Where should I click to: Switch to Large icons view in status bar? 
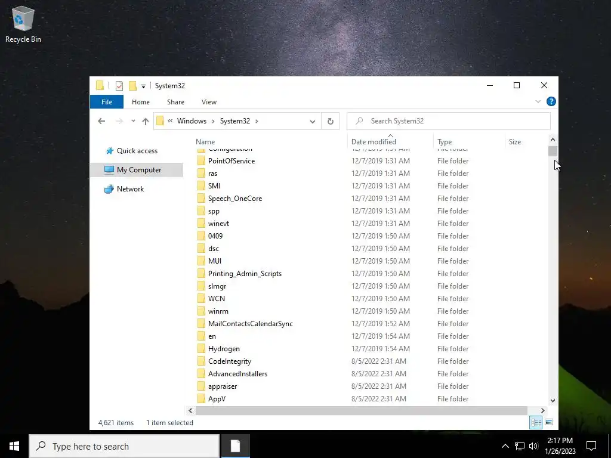pyautogui.click(x=549, y=422)
